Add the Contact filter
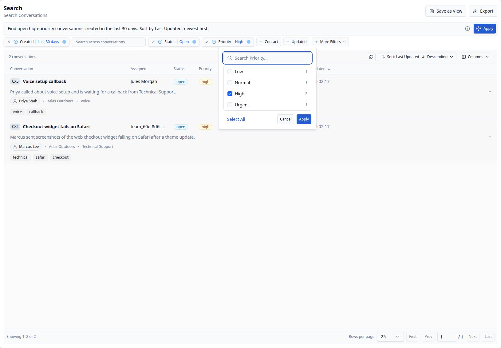Screen dimensions: 501x348 269,42
